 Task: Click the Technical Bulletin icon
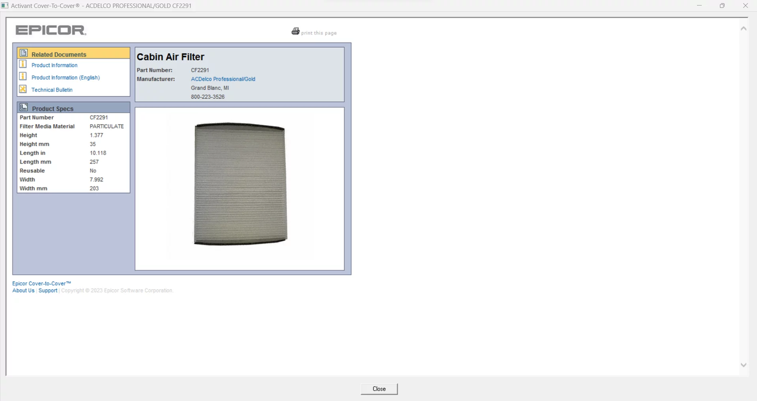tap(23, 89)
